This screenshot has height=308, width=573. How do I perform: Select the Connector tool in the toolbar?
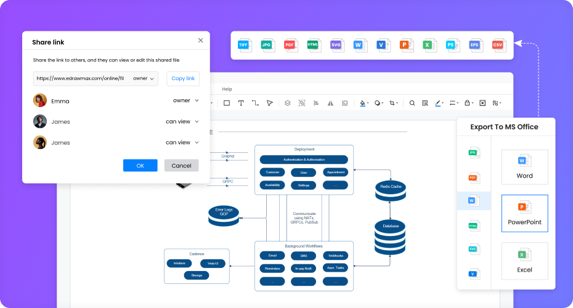[x=255, y=103]
